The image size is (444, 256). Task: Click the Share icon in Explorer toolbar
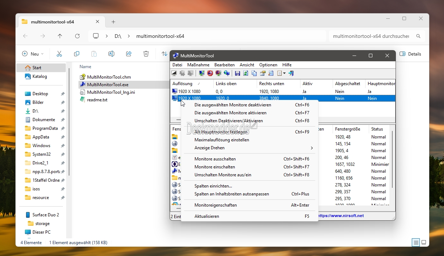point(129,54)
